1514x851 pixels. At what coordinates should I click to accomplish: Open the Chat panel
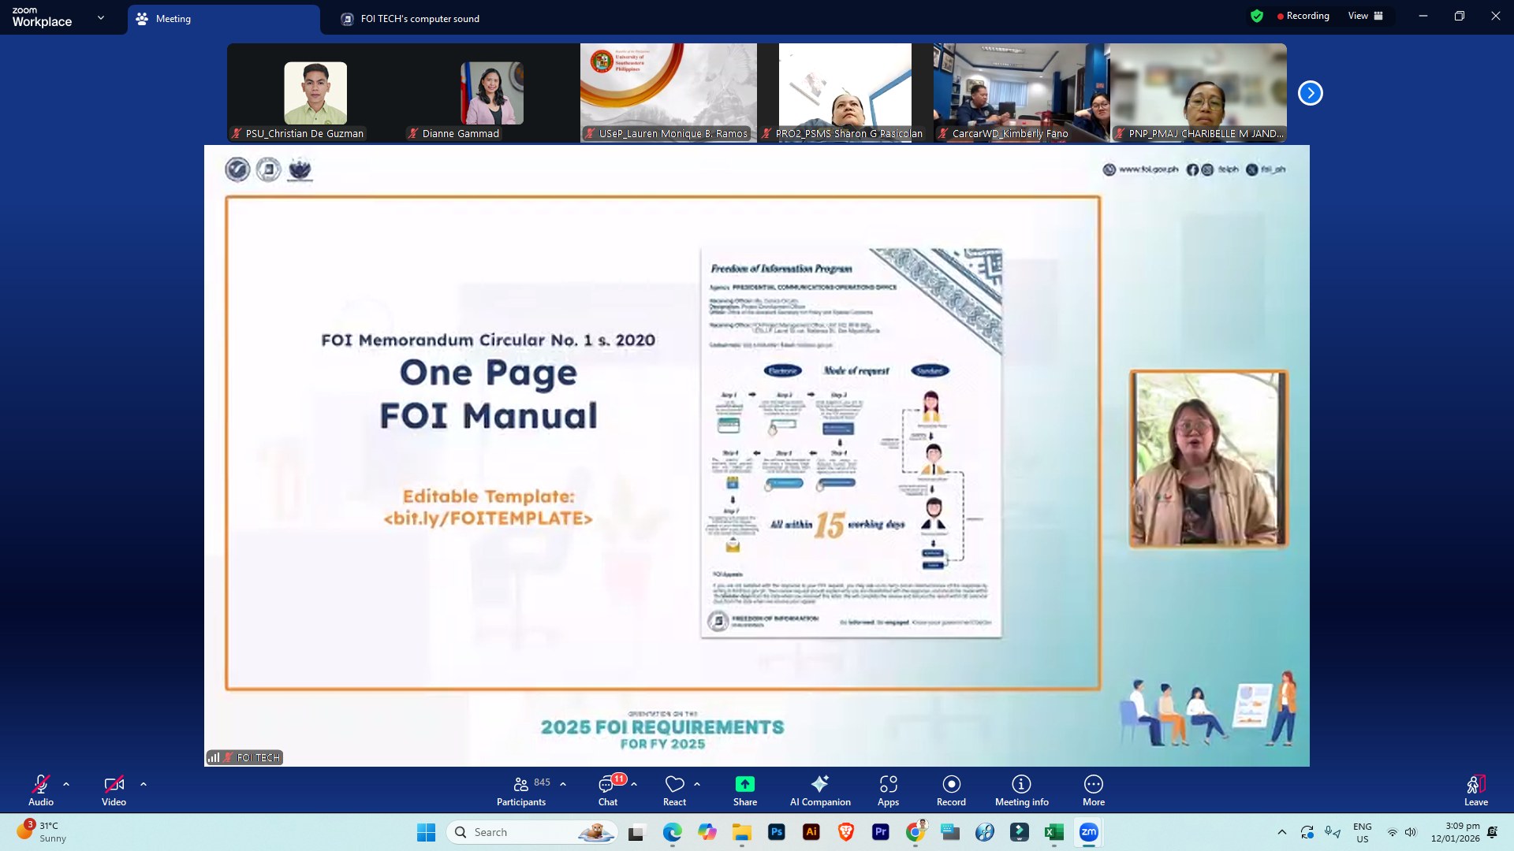coord(607,790)
